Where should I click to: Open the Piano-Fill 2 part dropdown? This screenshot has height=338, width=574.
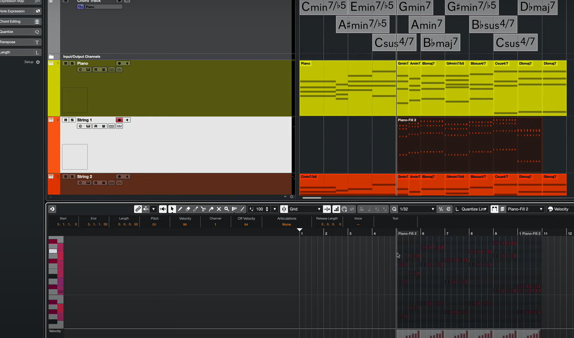pyautogui.click(x=525, y=209)
